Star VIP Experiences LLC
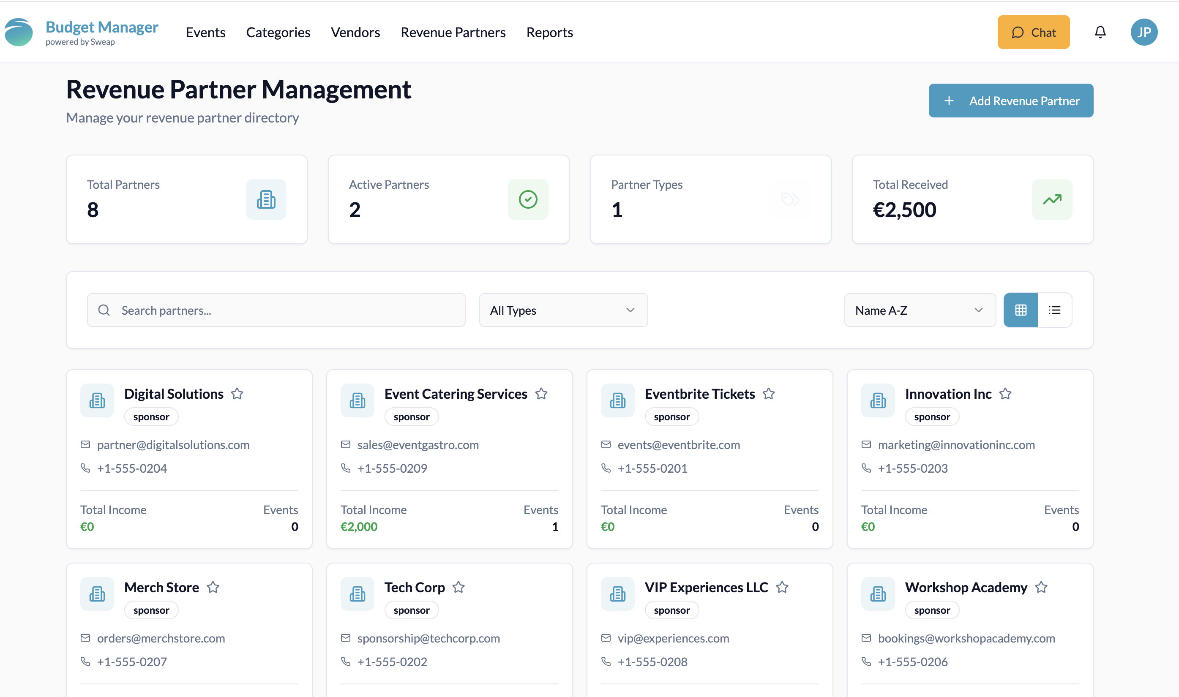This screenshot has height=697, width=1179. 782,587
